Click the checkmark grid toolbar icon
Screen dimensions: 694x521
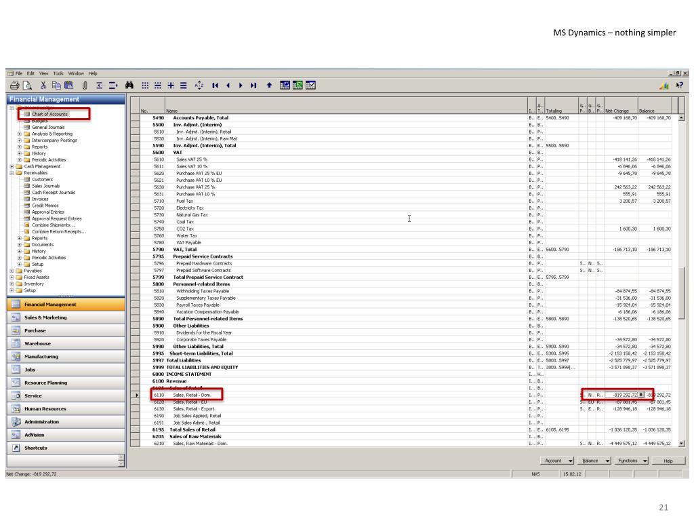click(310, 85)
